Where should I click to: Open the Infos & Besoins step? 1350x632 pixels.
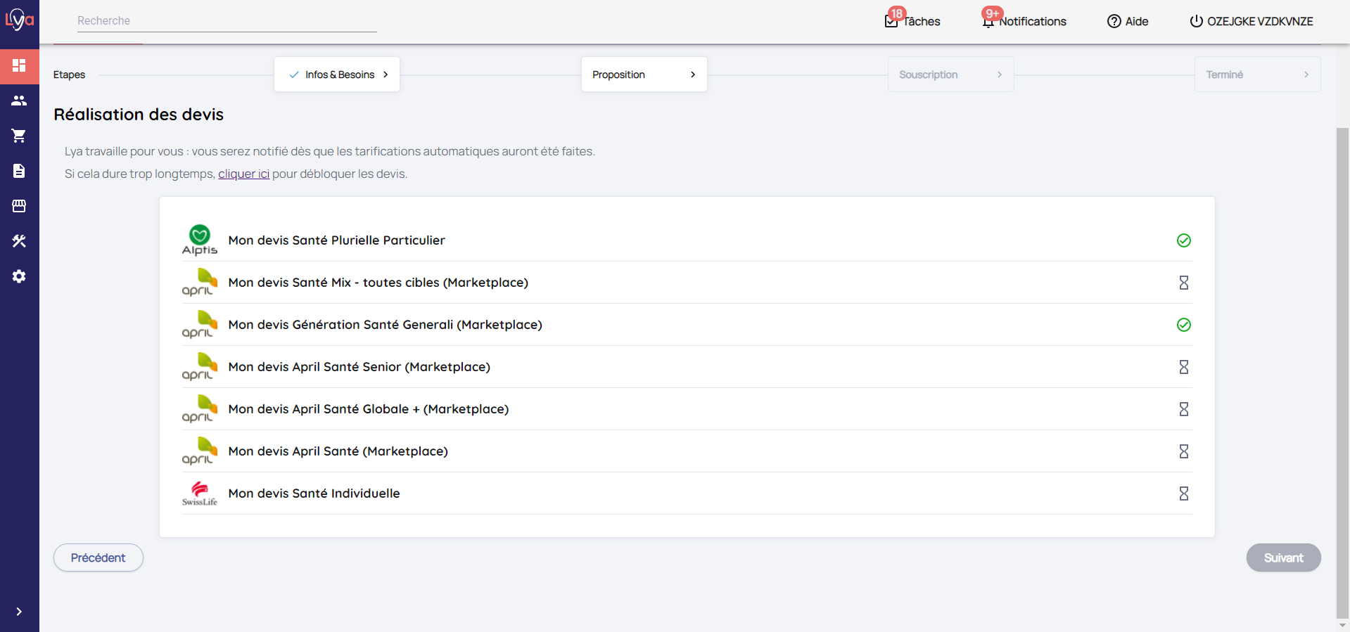[337, 75]
